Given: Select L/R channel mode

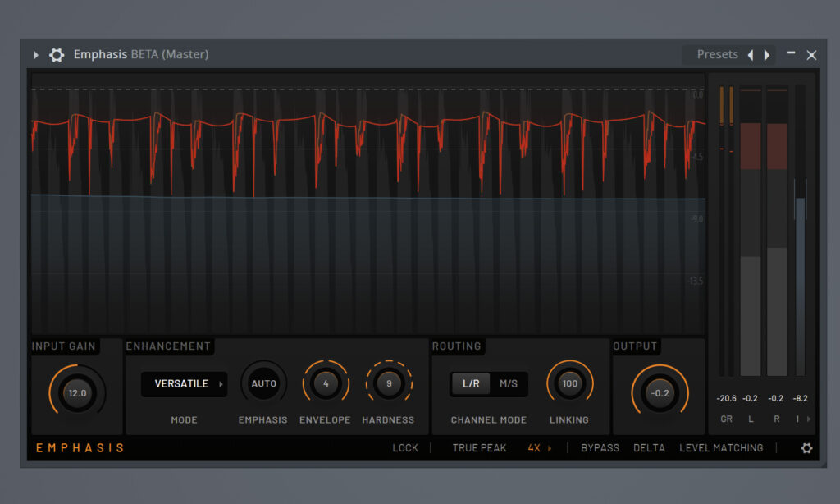Looking at the screenshot, I should (x=470, y=384).
